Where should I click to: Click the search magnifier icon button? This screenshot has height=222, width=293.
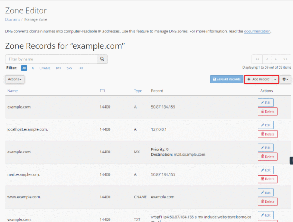point(102,59)
